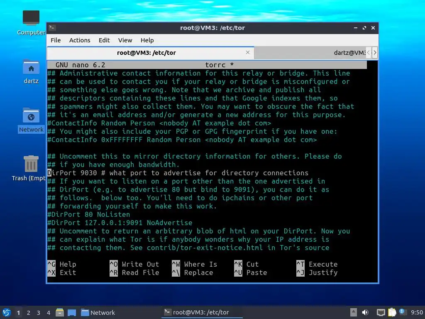Maximize the terminal window

[364, 28]
